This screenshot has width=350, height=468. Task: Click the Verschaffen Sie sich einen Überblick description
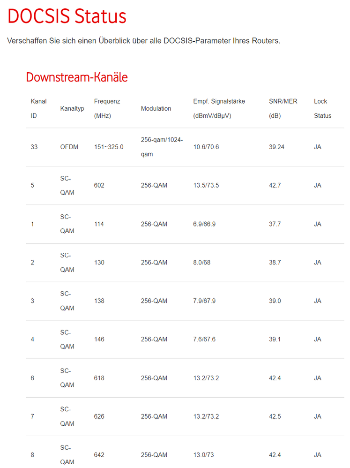(x=143, y=41)
